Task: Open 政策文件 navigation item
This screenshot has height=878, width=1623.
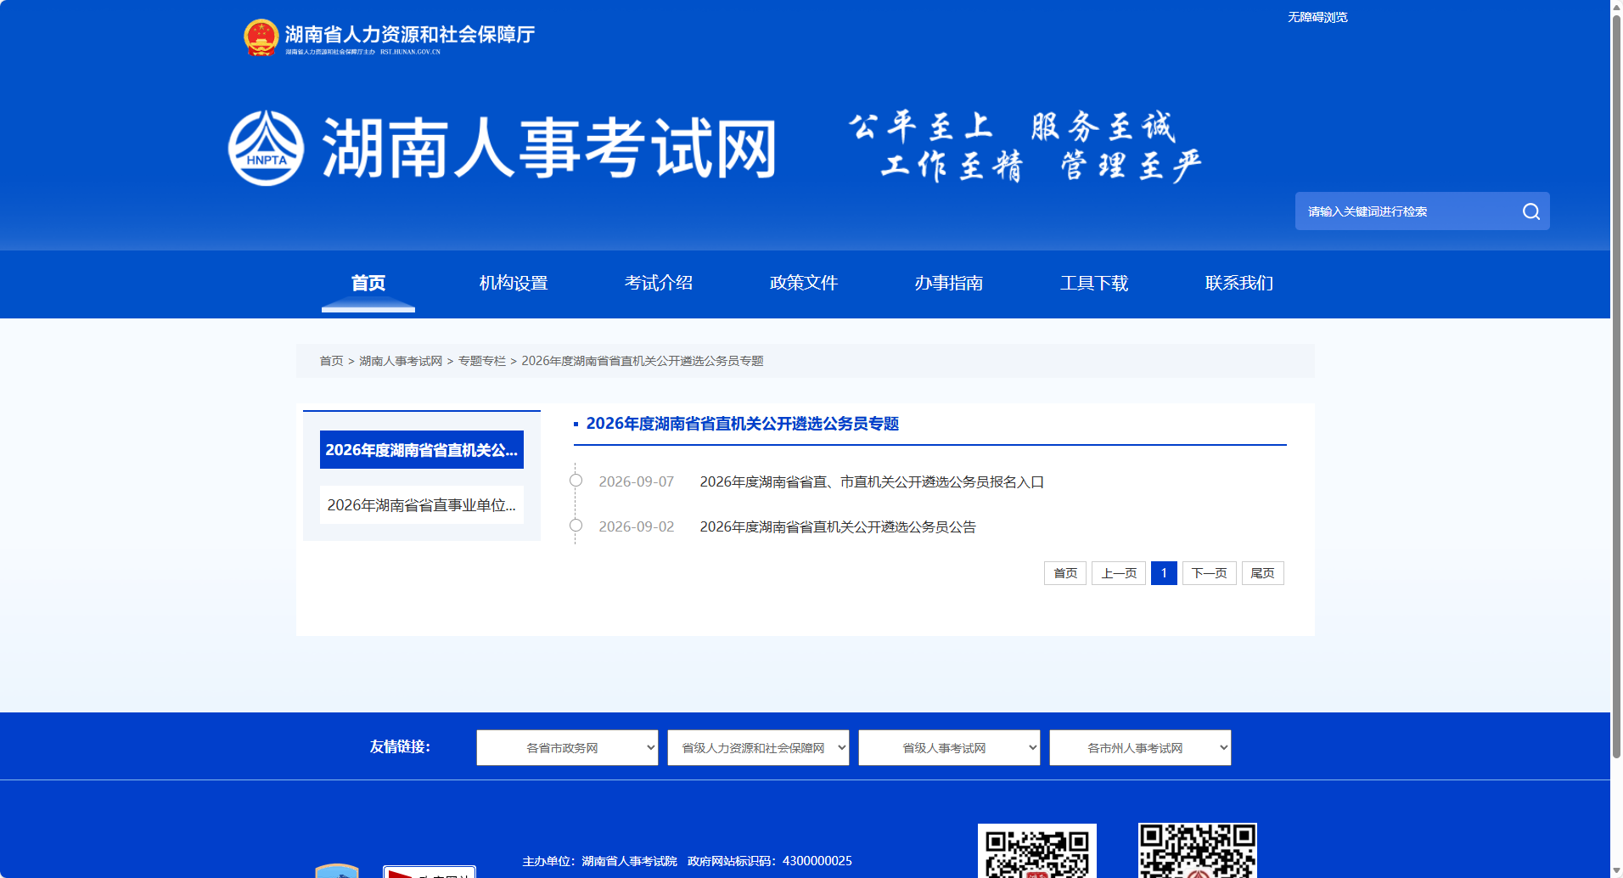Action: click(x=804, y=283)
